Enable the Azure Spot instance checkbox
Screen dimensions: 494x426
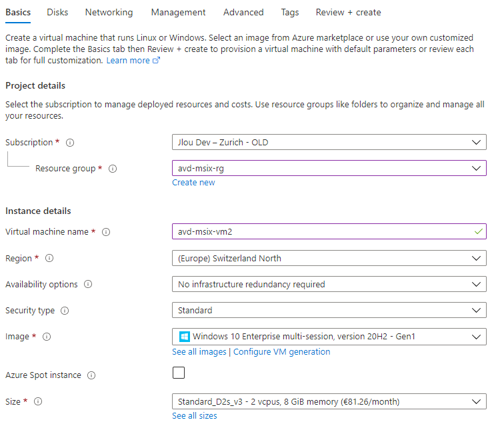click(179, 373)
